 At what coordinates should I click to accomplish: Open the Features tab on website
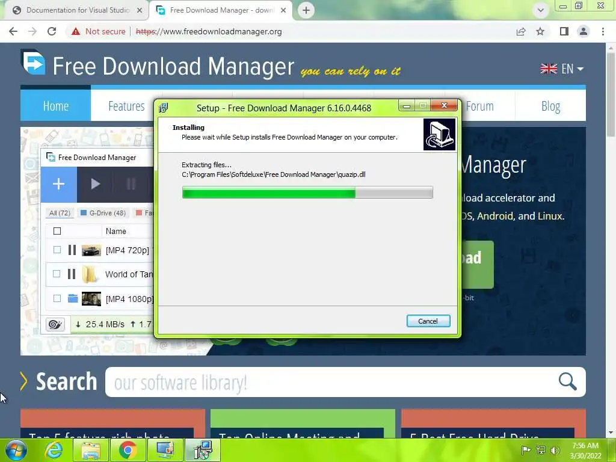[x=126, y=106]
